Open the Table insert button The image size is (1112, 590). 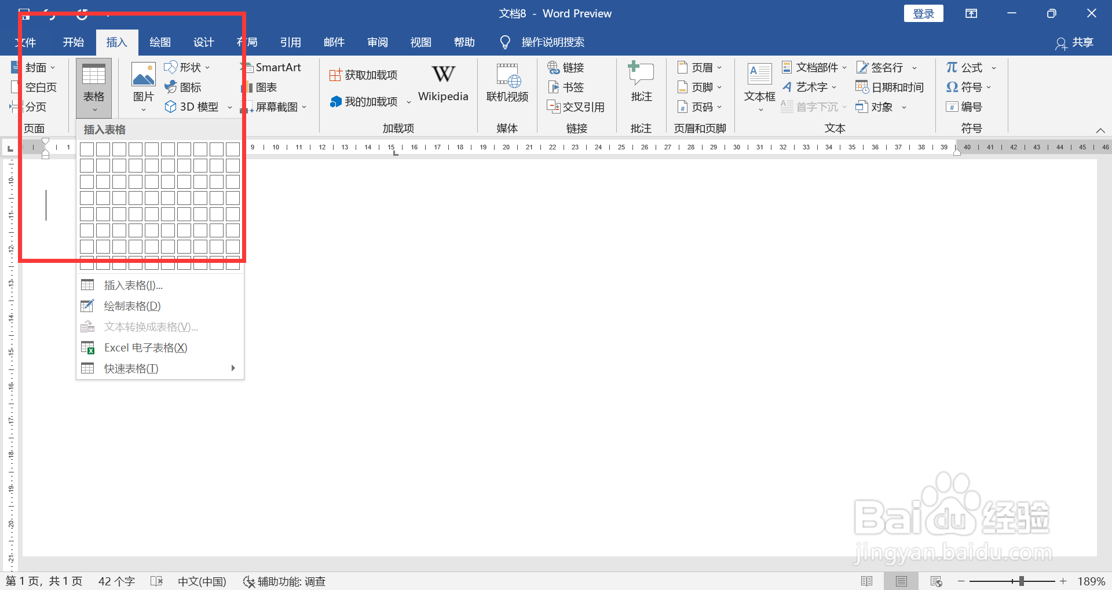point(93,88)
